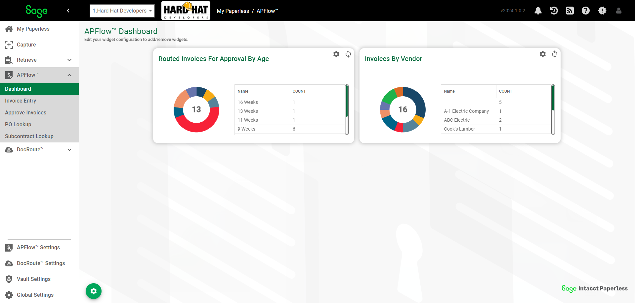Select the 16 Weeks row
635x303 pixels.
pos(290,103)
